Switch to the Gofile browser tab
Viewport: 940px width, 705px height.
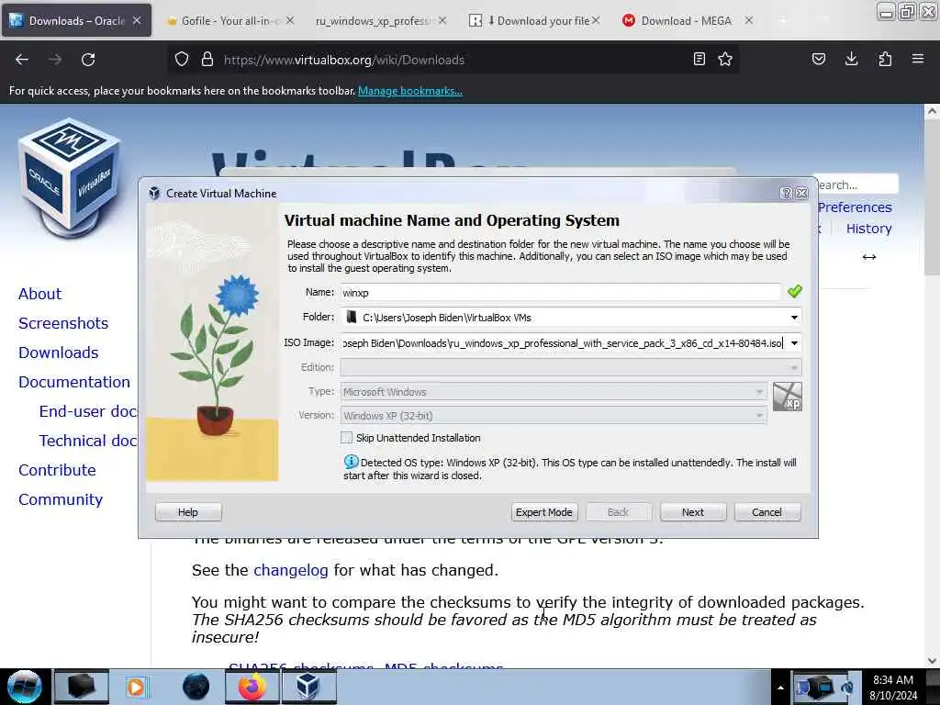[x=229, y=20]
